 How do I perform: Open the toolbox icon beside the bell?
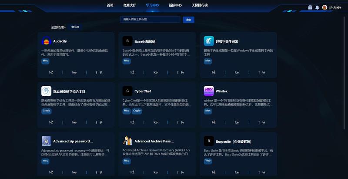[x=310, y=7]
